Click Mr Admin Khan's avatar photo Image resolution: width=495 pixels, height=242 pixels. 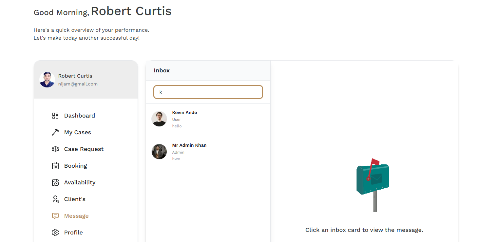pos(159,152)
